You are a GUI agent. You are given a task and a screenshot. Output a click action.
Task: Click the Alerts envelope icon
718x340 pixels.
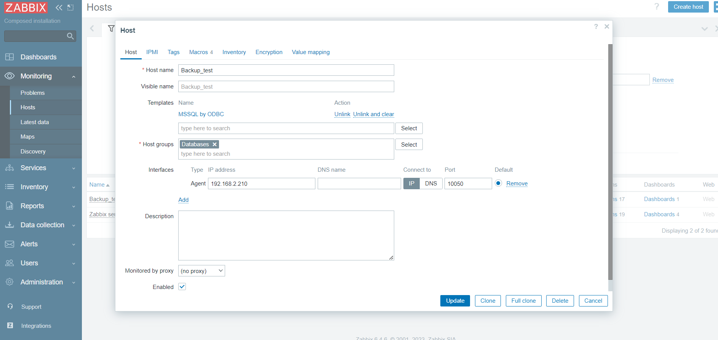point(10,244)
